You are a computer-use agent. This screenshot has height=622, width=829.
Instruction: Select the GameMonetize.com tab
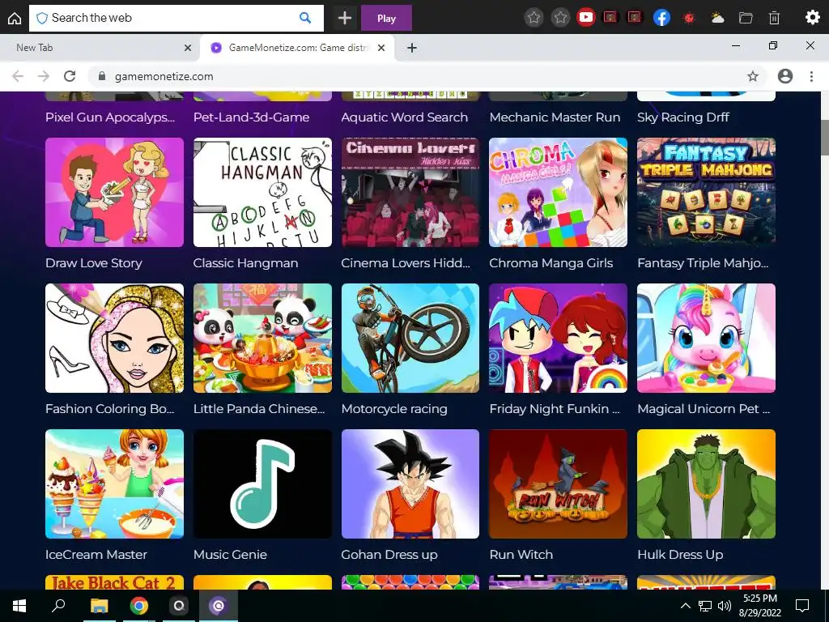(299, 48)
